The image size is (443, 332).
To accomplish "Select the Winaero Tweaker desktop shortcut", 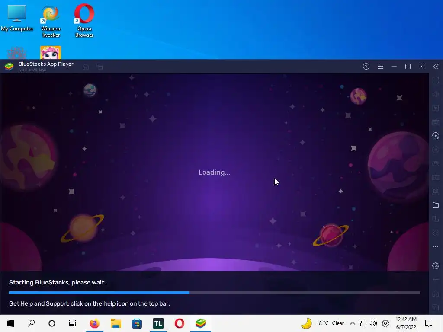I will 51,22.
